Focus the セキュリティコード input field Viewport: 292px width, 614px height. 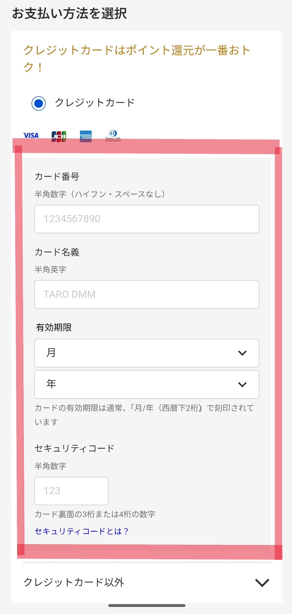click(71, 491)
